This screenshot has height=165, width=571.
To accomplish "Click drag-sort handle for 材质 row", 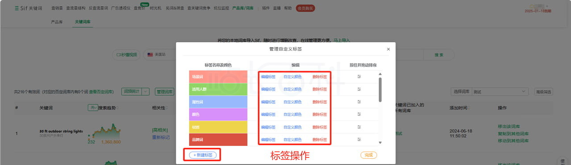I will pyautogui.click(x=359, y=127).
